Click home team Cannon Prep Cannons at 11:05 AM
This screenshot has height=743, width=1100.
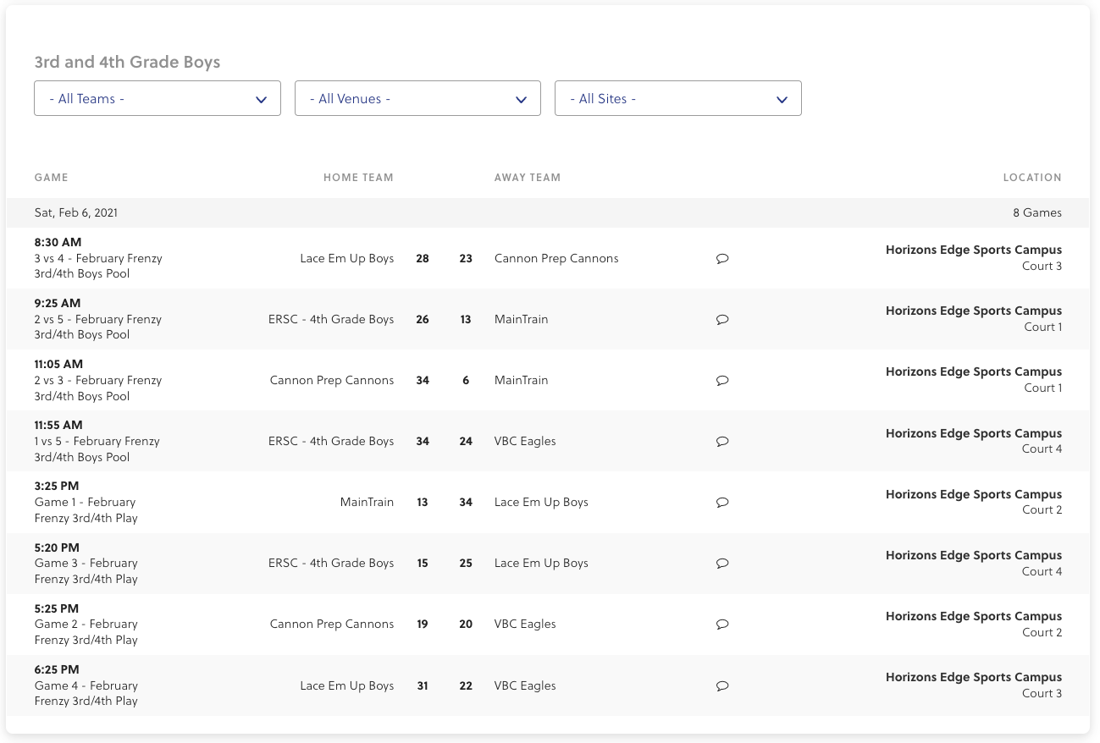pyautogui.click(x=332, y=380)
